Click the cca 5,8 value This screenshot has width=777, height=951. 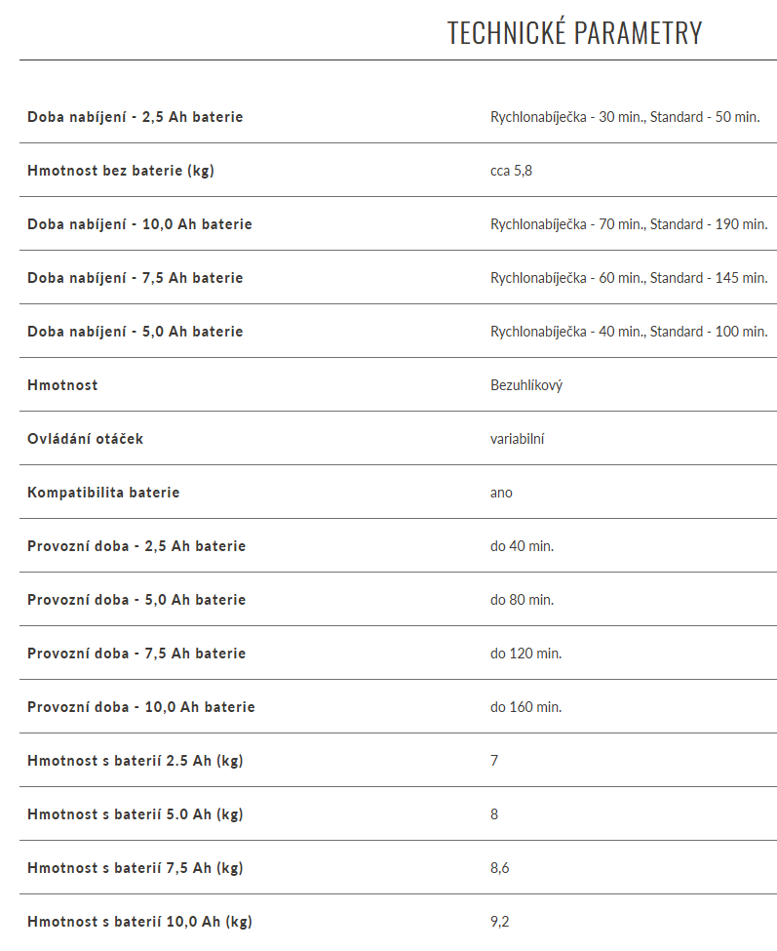tap(511, 171)
